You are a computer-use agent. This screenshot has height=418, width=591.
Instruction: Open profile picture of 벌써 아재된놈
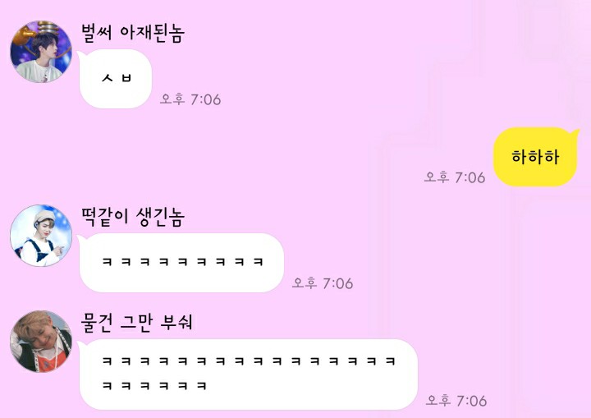[41, 52]
